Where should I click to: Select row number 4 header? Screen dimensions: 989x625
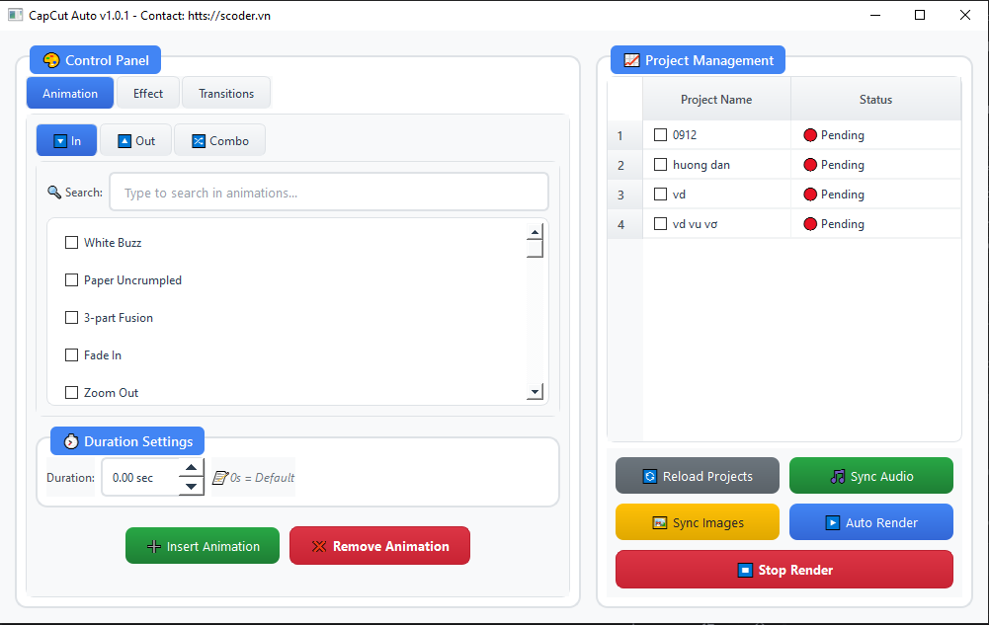[624, 224]
